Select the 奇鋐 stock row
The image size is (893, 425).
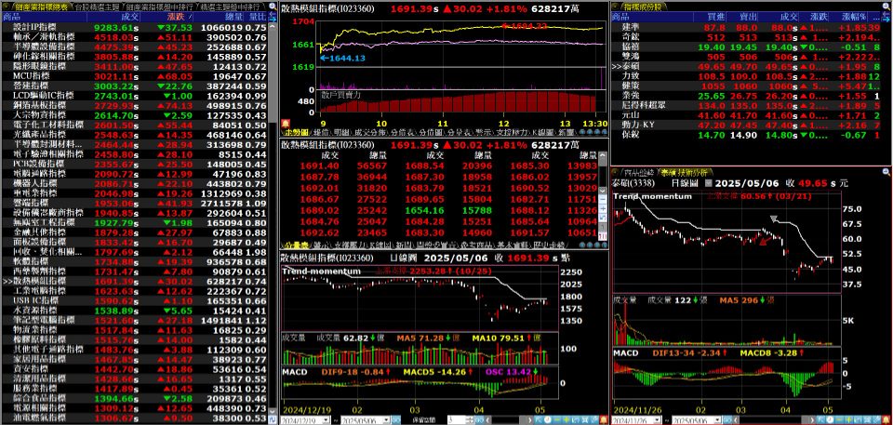click(746, 37)
